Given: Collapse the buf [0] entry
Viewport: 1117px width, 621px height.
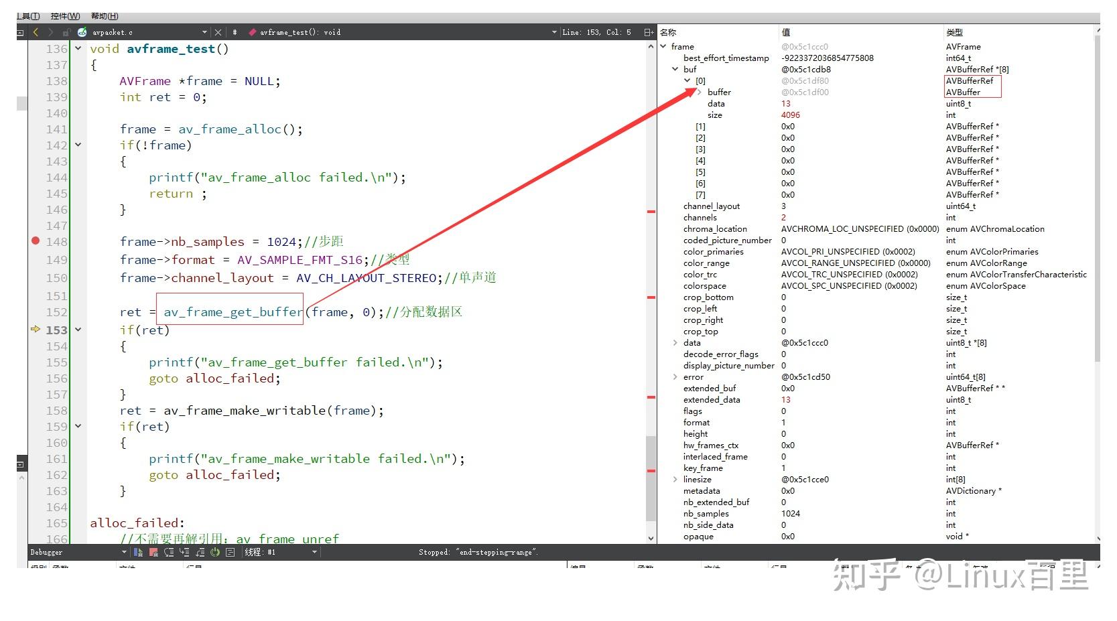Looking at the screenshot, I should pyautogui.click(x=687, y=81).
